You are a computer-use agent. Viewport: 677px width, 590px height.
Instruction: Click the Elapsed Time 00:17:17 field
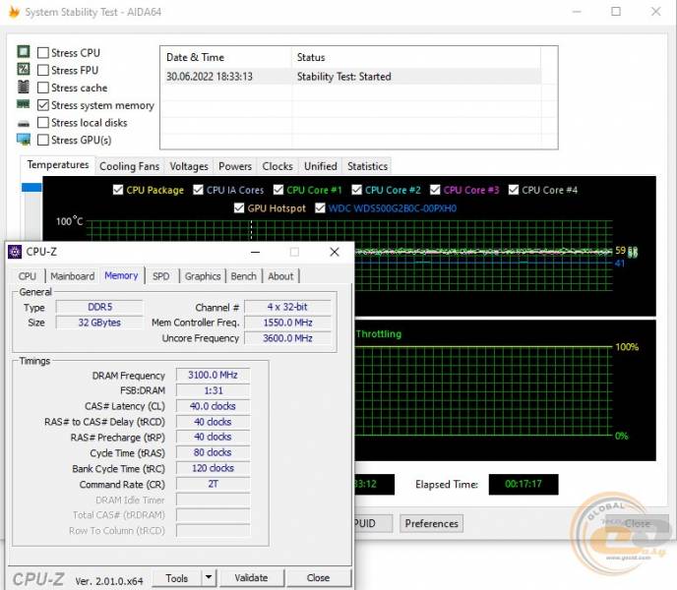(523, 484)
